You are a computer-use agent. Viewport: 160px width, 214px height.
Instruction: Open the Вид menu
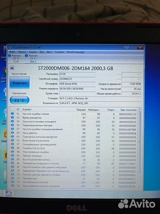click(41, 52)
